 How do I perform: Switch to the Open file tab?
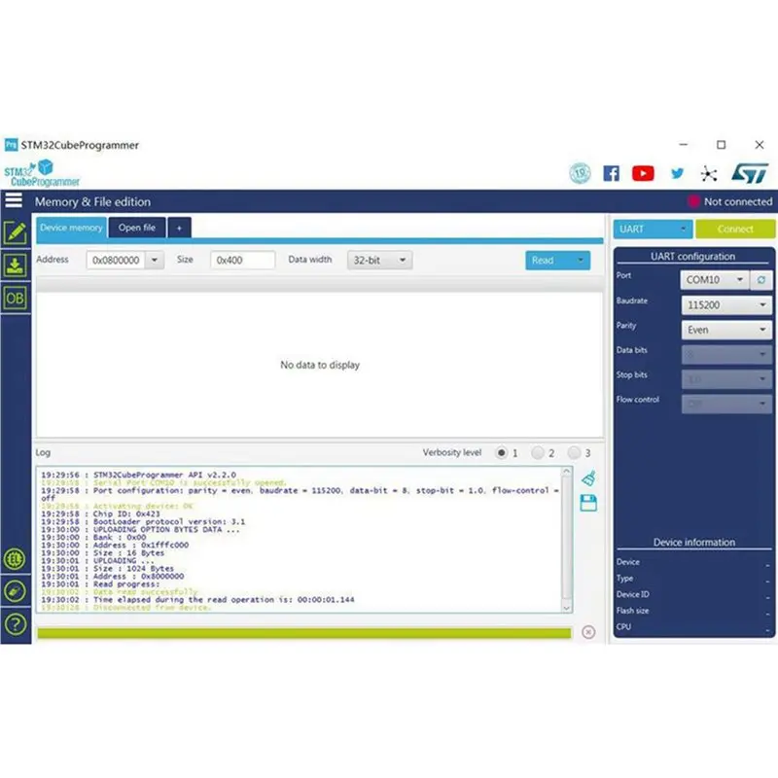click(x=137, y=228)
